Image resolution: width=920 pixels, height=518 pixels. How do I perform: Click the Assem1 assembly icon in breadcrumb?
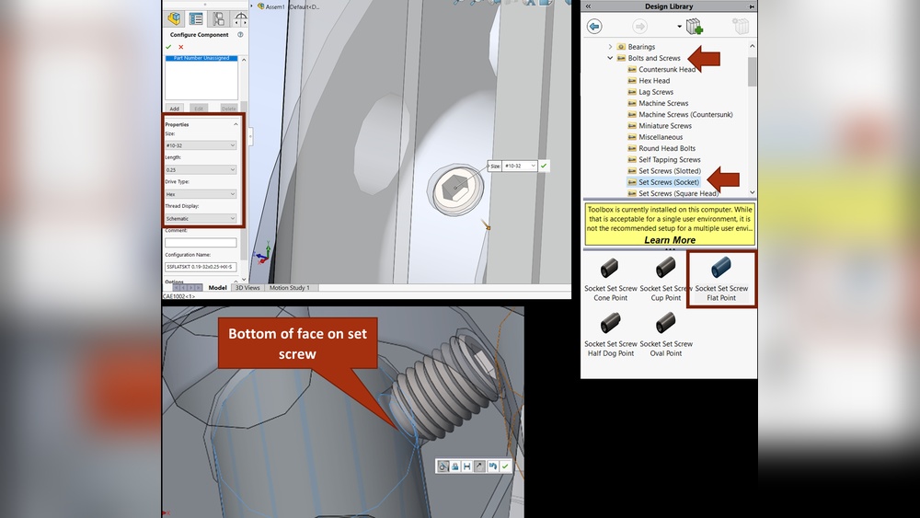[261, 6]
